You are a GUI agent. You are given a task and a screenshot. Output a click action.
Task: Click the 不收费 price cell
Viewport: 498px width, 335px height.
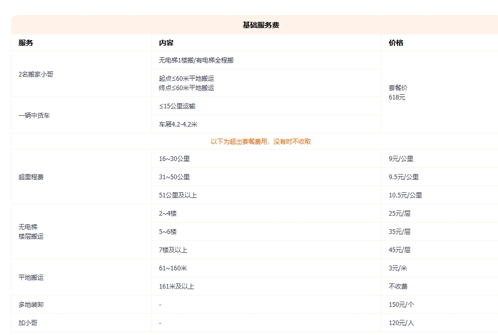(x=394, y=286)
